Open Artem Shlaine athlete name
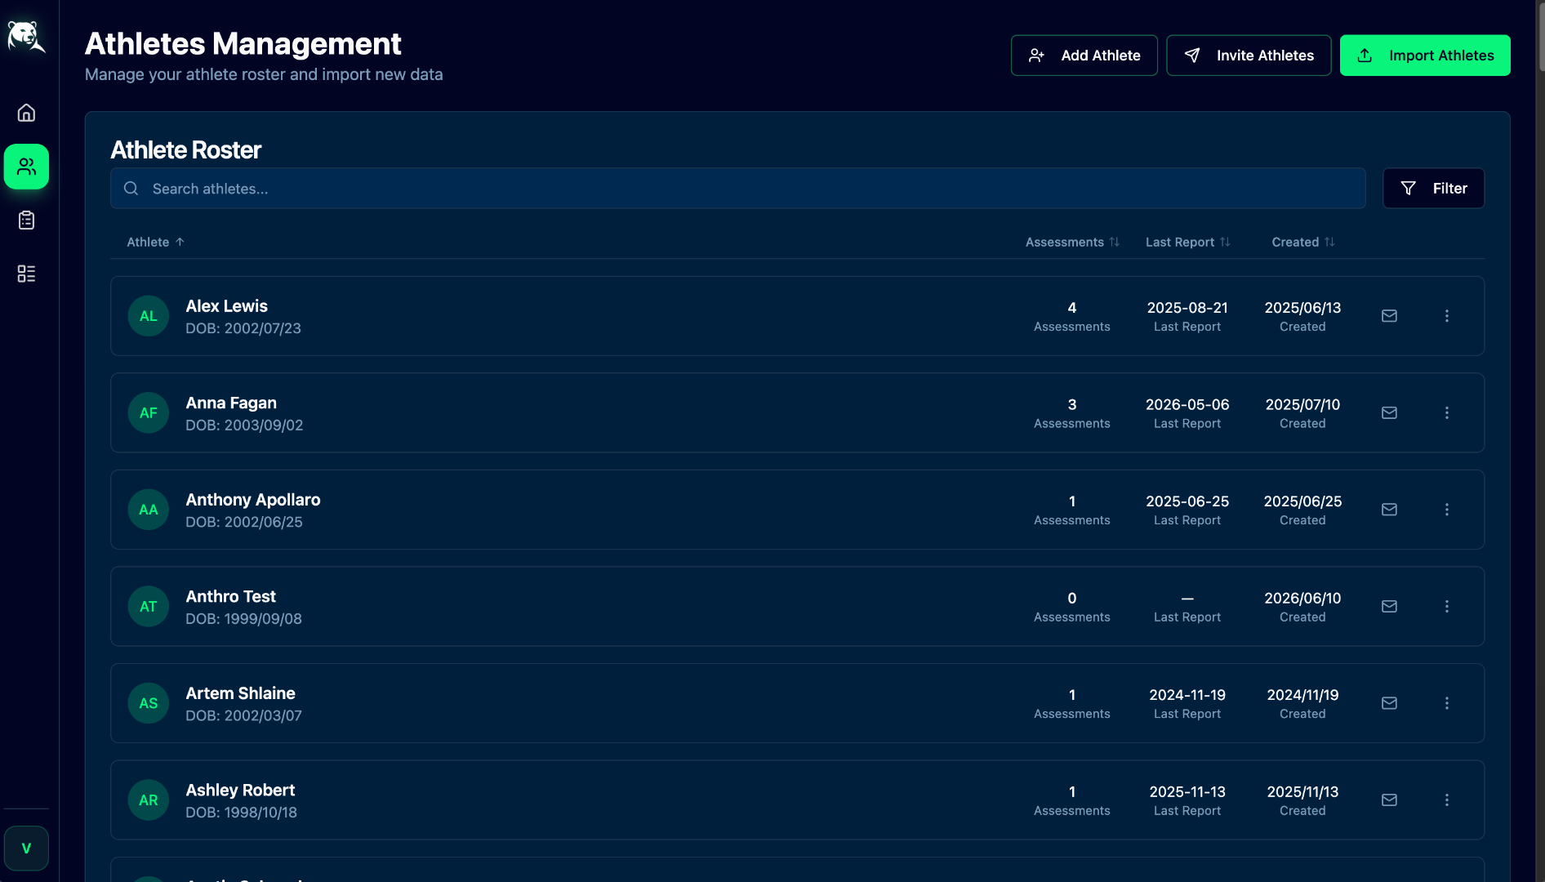 click(240, 693)
